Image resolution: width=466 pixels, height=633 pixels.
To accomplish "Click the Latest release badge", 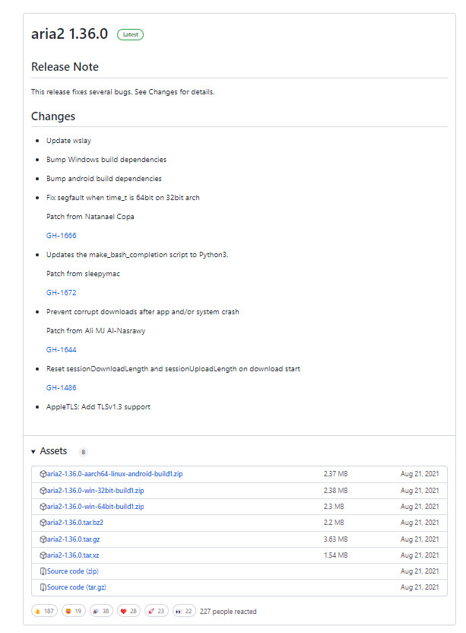I will point(130,34).
